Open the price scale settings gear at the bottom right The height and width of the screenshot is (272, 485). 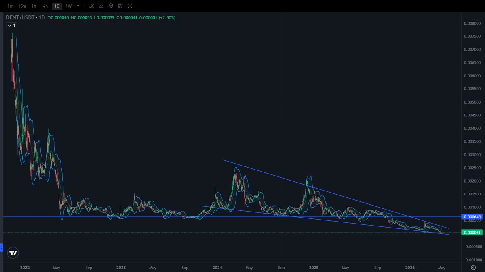473,268
